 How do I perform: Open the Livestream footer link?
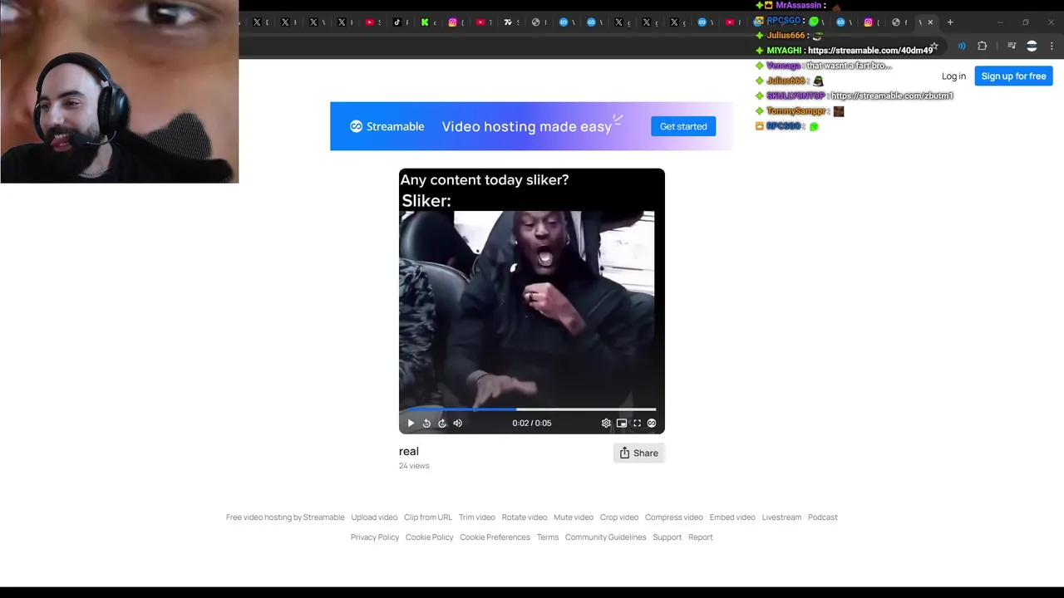[x=781, y=517]
